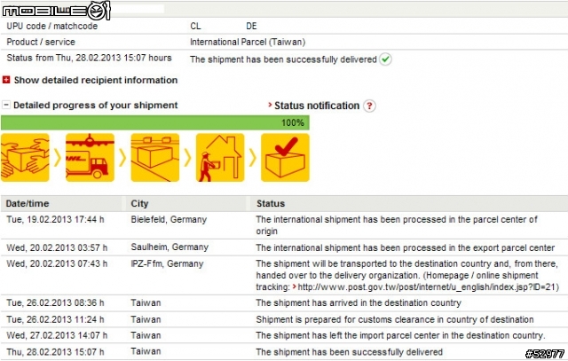Click the DHL truck and plane transport icon
The image size is (568, 361).
click(90, 158)
